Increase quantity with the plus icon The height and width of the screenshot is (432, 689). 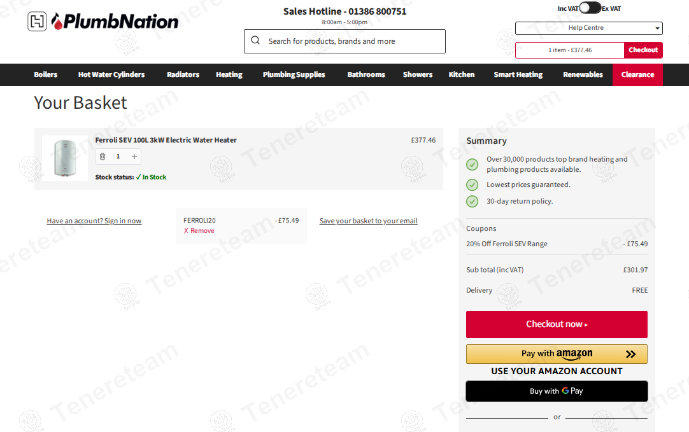[134, 157]
